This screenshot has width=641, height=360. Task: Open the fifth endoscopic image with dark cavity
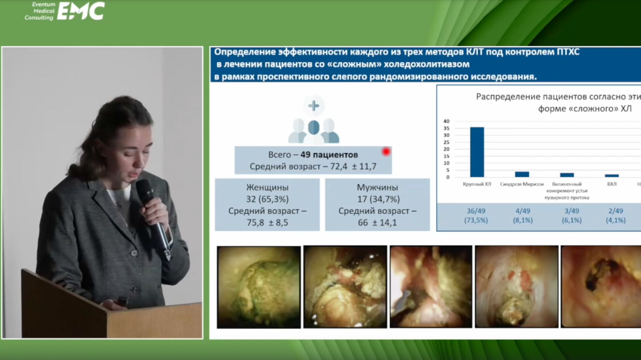(x=601, y=287)
